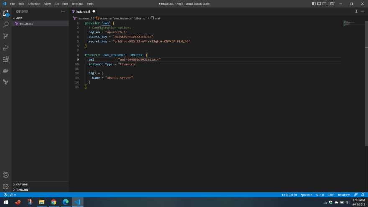Expand the Timeline section
The width and height of the screenshot is (368, 207).
click(40, 189)
